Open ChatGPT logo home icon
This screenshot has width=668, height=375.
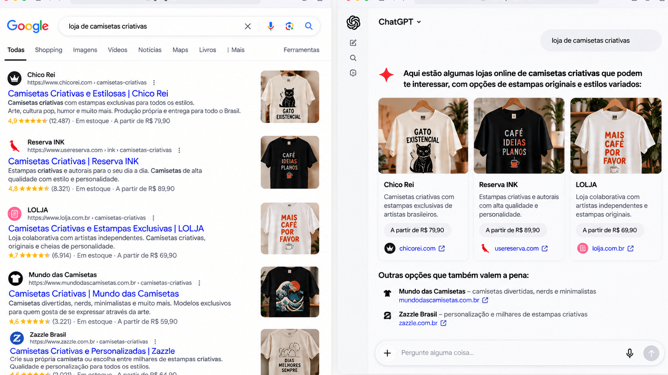click(353, 22)
